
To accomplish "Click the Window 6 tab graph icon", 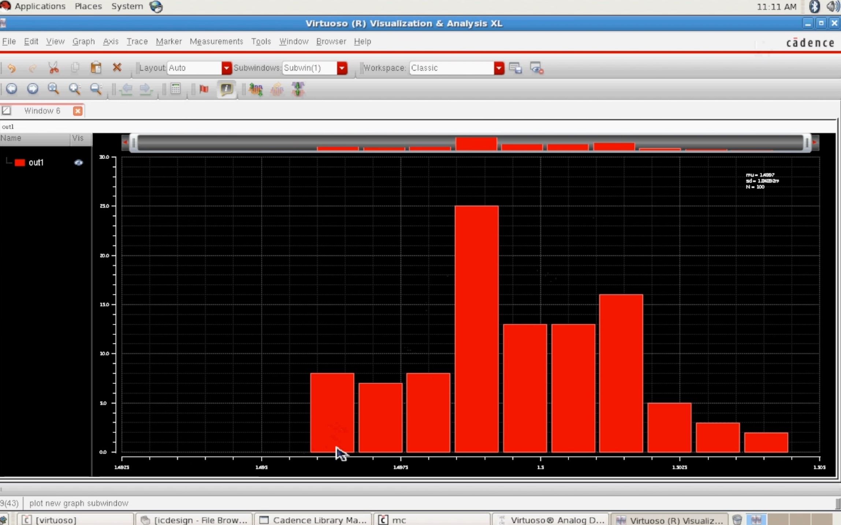I will point(6,111).
